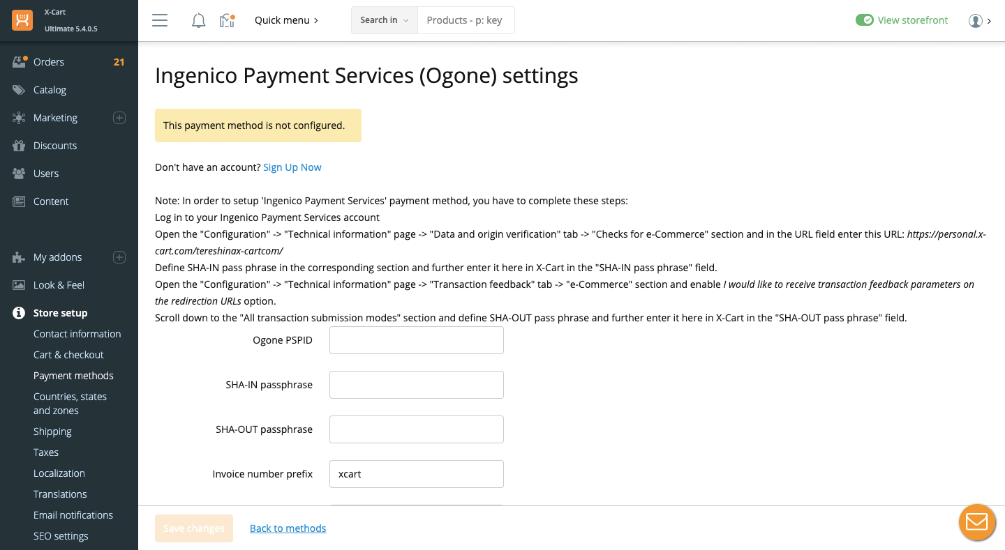Open the marketplace updates icon
This screenshot has width=1005, height=550.
click(x=227, y=20)
